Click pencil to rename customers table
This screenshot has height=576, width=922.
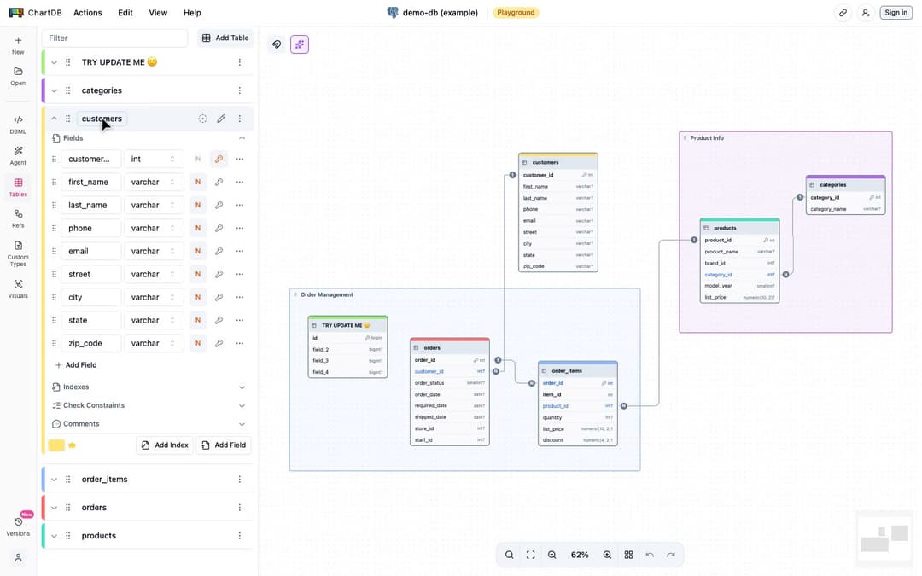click(221, 119)
